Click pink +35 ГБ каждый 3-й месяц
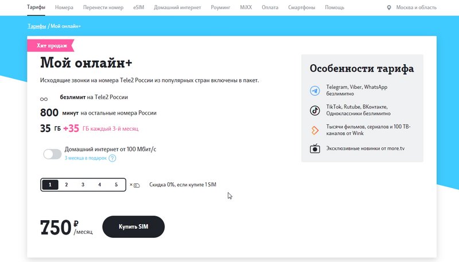Image resolution: width=459 pixels, height=262 pixels. pyautogui.click(x=101, y=128)
